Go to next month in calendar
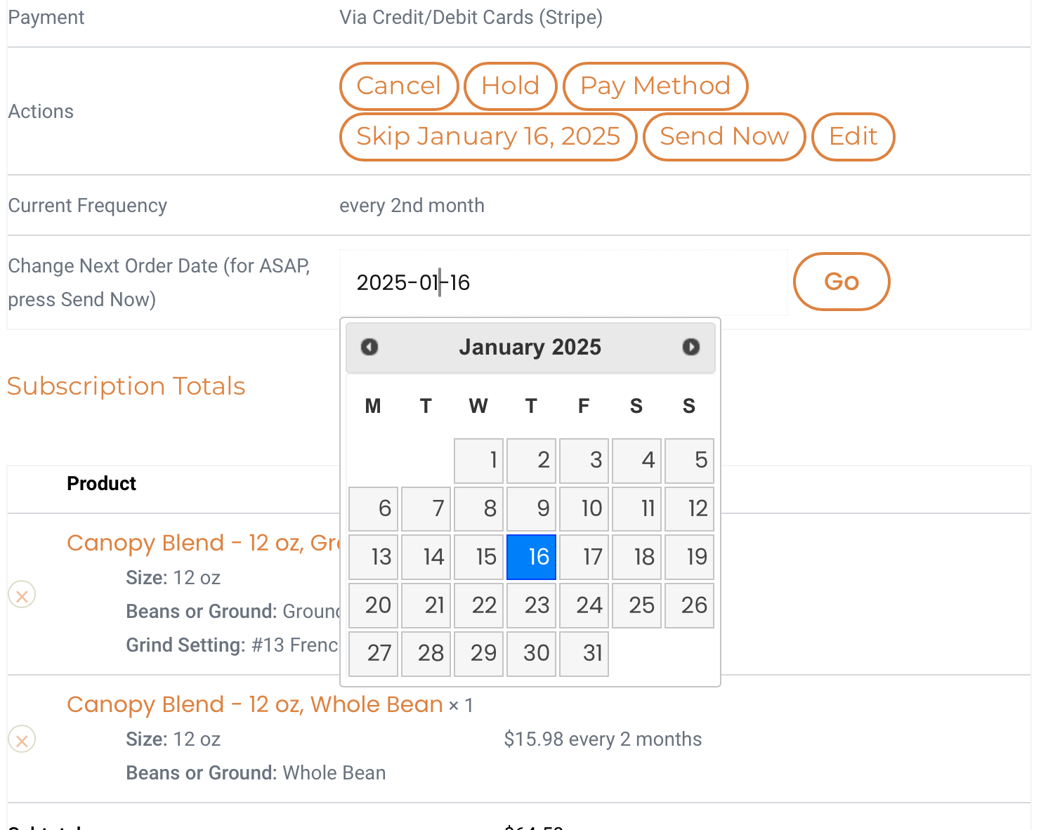Screen dimensions: 1041x830 (690, 347)
